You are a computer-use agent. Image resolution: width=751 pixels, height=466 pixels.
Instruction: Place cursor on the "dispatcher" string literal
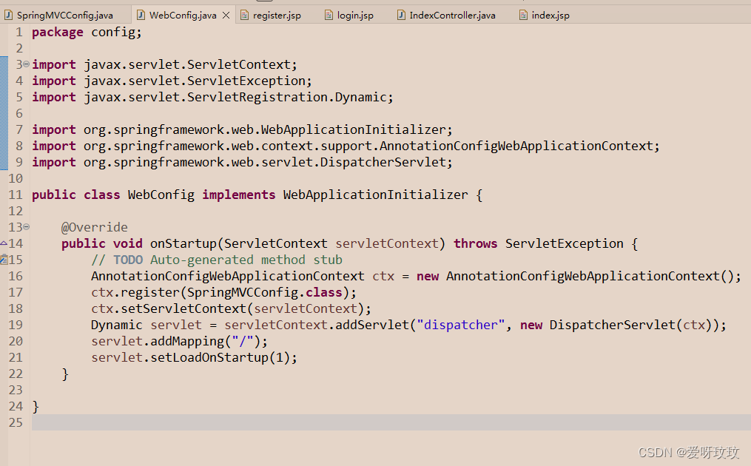point(460,324)
